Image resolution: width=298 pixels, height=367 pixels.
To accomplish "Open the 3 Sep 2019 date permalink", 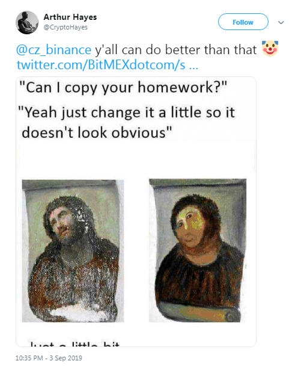I will point(65,358).
